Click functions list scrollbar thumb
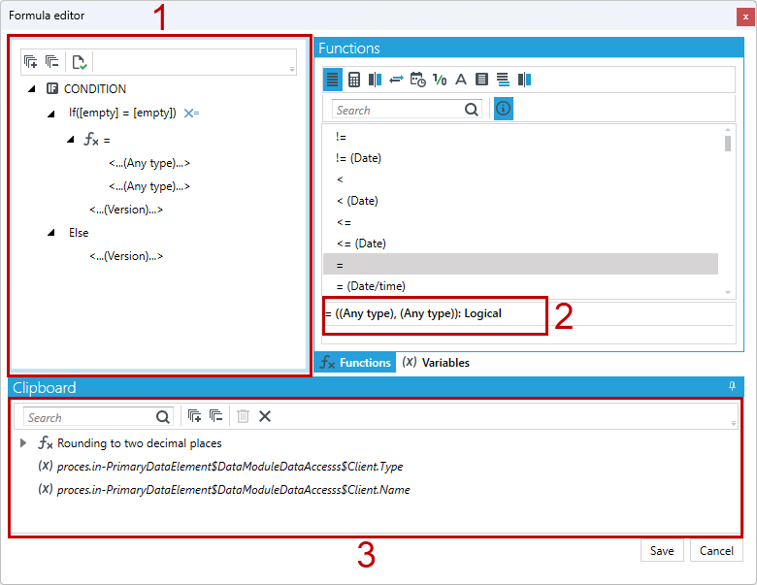757x585 pixels. 728,144
